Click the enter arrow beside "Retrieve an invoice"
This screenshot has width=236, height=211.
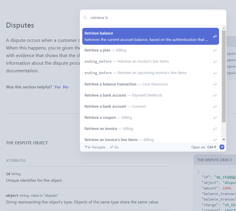tap(215, 128)
